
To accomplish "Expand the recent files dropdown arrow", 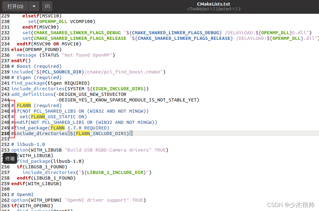I will click(x=34, y=7).
